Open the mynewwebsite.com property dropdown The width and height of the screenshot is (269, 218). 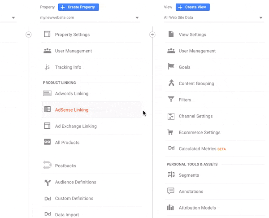(90, 17)
